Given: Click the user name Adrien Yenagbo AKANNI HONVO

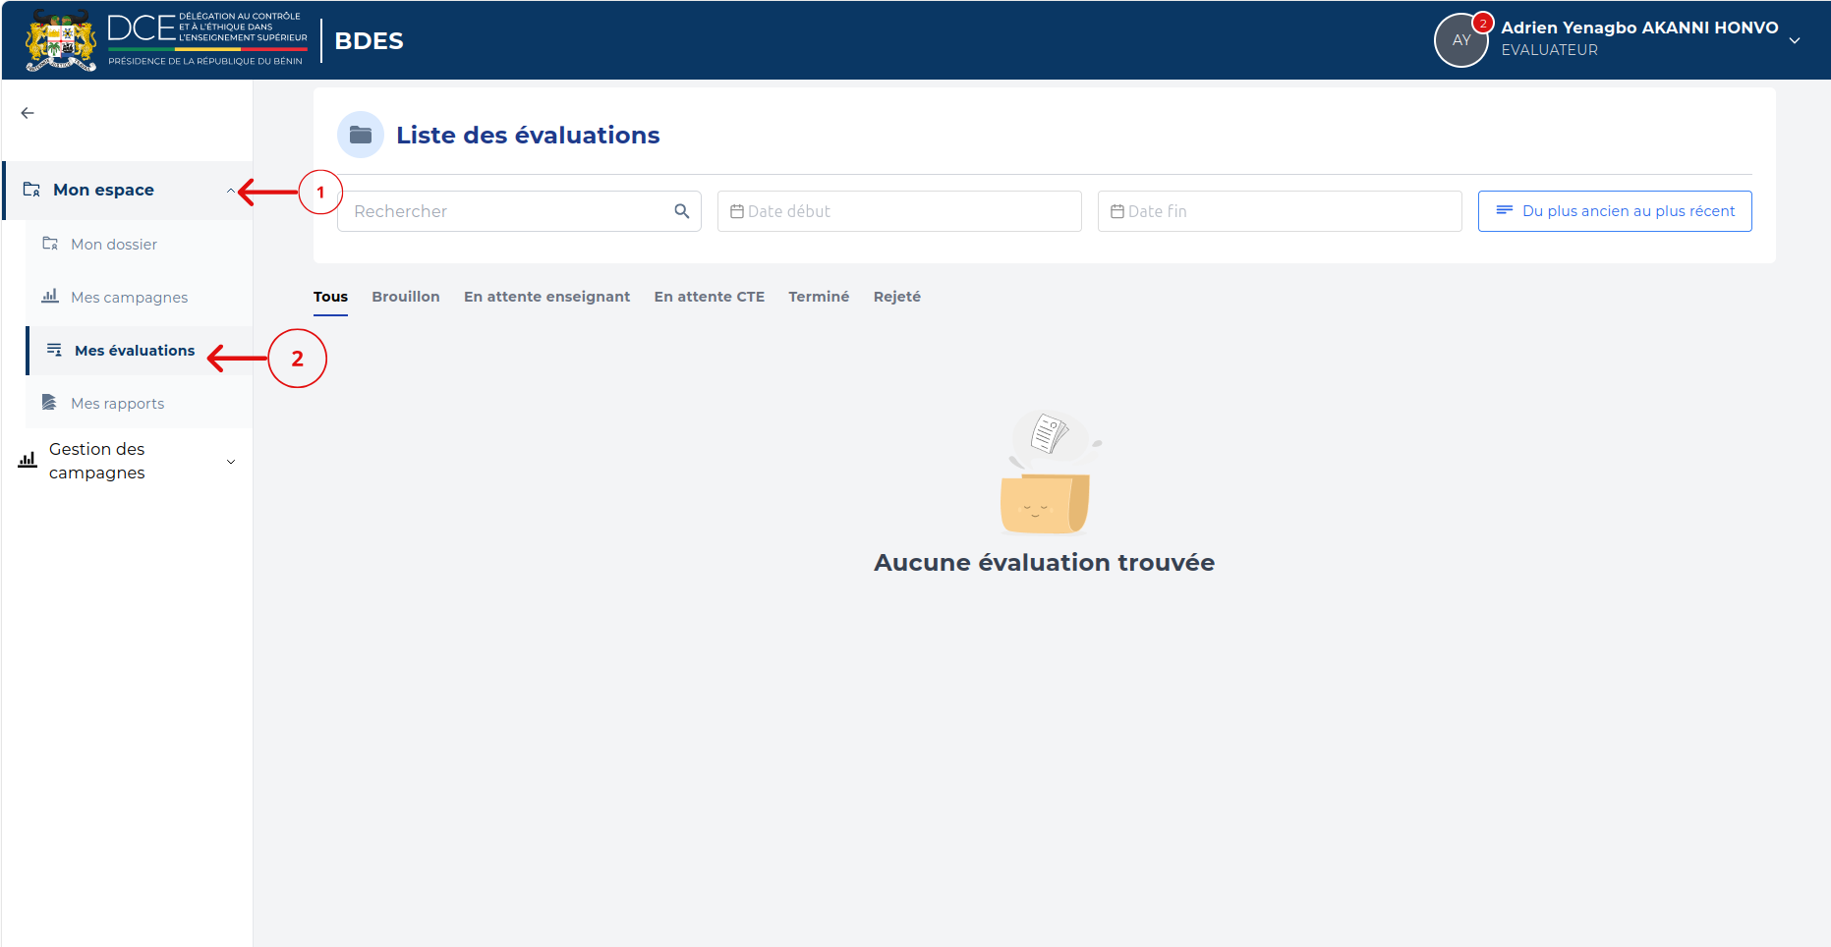Looking at the screenshot, I should 1639,28.
